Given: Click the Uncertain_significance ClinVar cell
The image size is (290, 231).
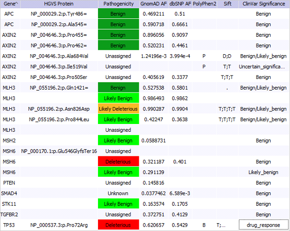Looking at the screenshot, I should pos(263,66).
